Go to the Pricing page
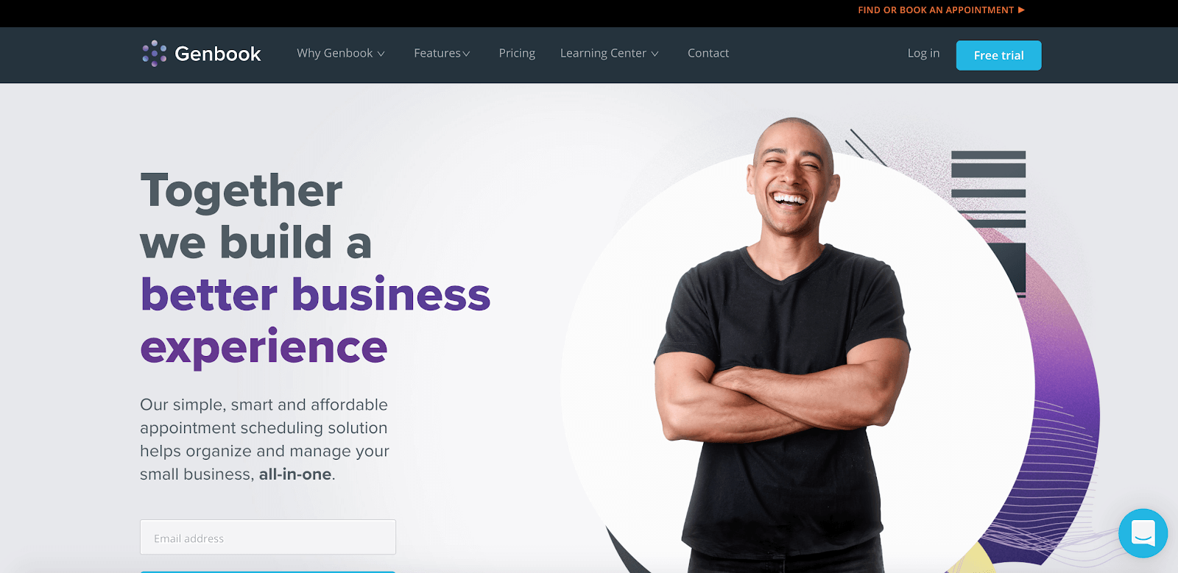The width and height of the screenshot is (1178, 573). pos(517,53)
